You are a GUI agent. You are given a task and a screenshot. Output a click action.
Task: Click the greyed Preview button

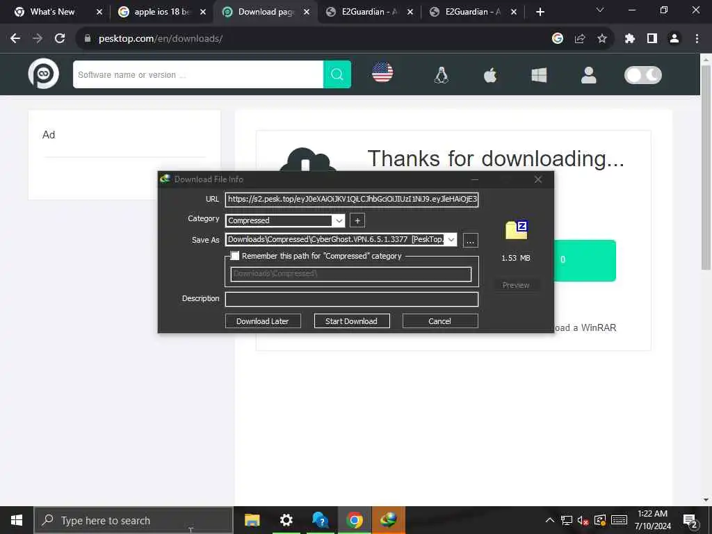pyautogui.click(x=516, y=285)
